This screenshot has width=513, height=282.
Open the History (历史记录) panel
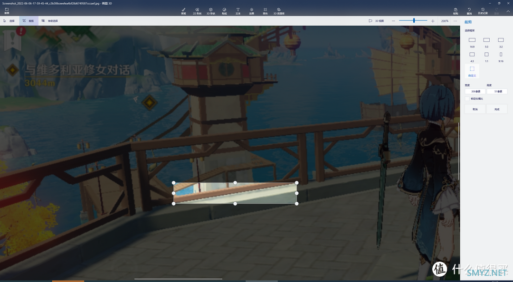[483, 11]
